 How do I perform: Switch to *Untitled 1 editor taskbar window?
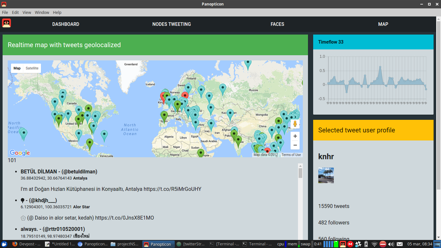pos(60,244)
